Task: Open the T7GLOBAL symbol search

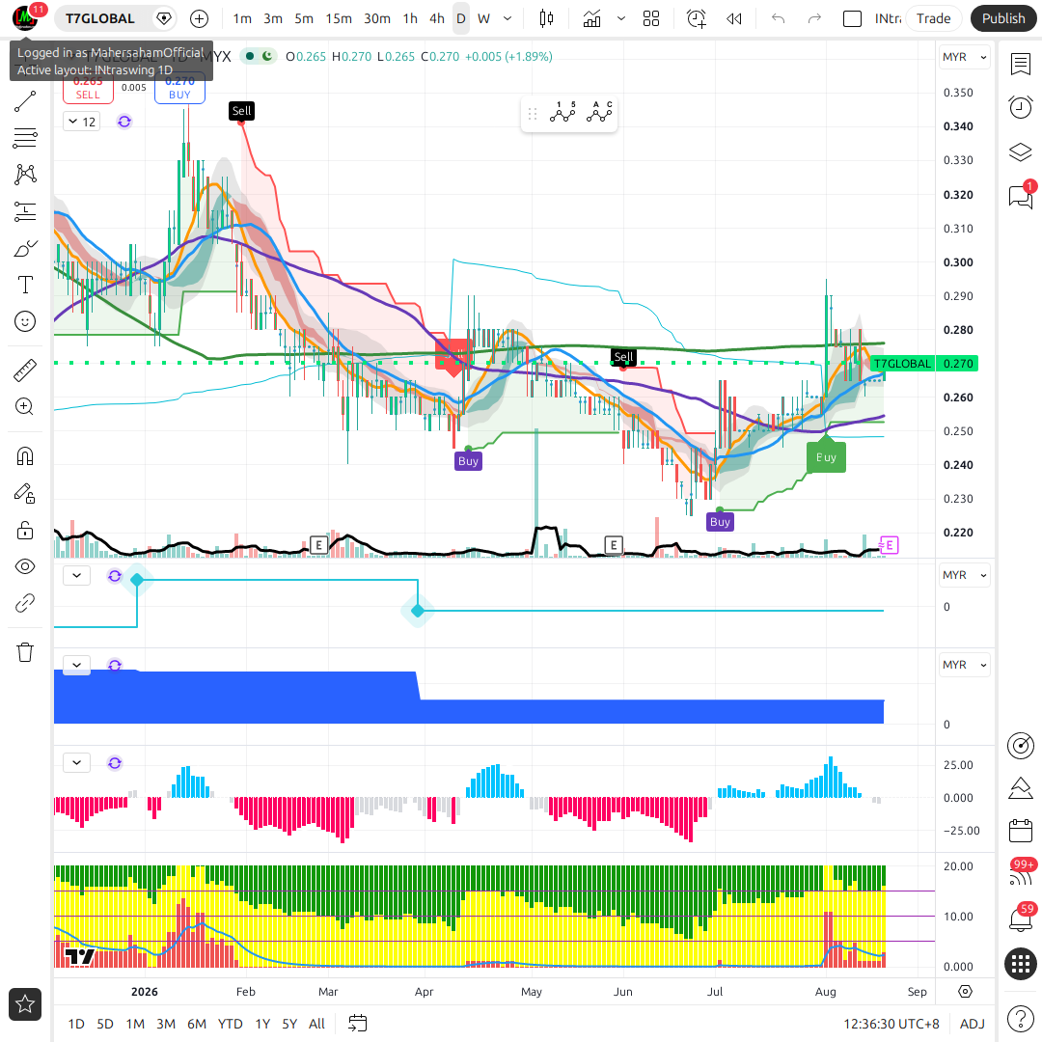Action: (x=100, y=18)
